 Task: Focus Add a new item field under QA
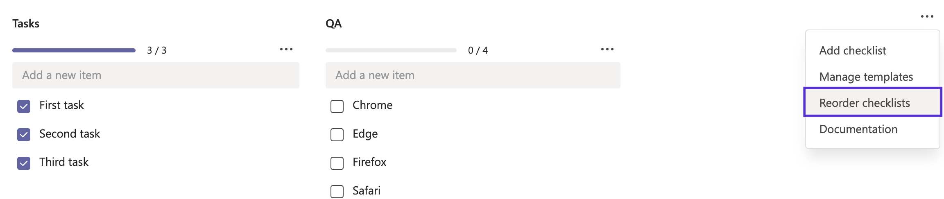(473, 75)
